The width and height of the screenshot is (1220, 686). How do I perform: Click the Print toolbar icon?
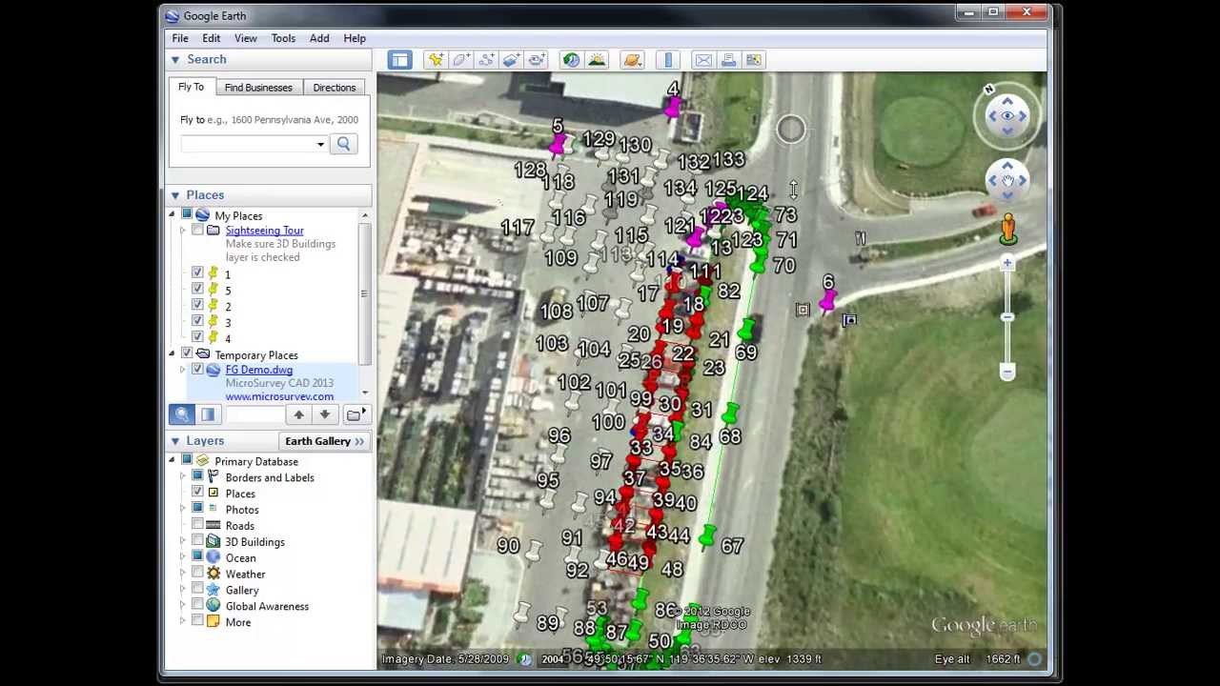pos(729,60)
